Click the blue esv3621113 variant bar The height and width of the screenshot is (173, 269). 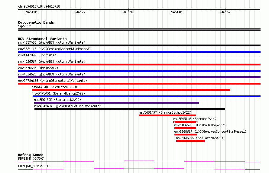(x=139, y=52)
